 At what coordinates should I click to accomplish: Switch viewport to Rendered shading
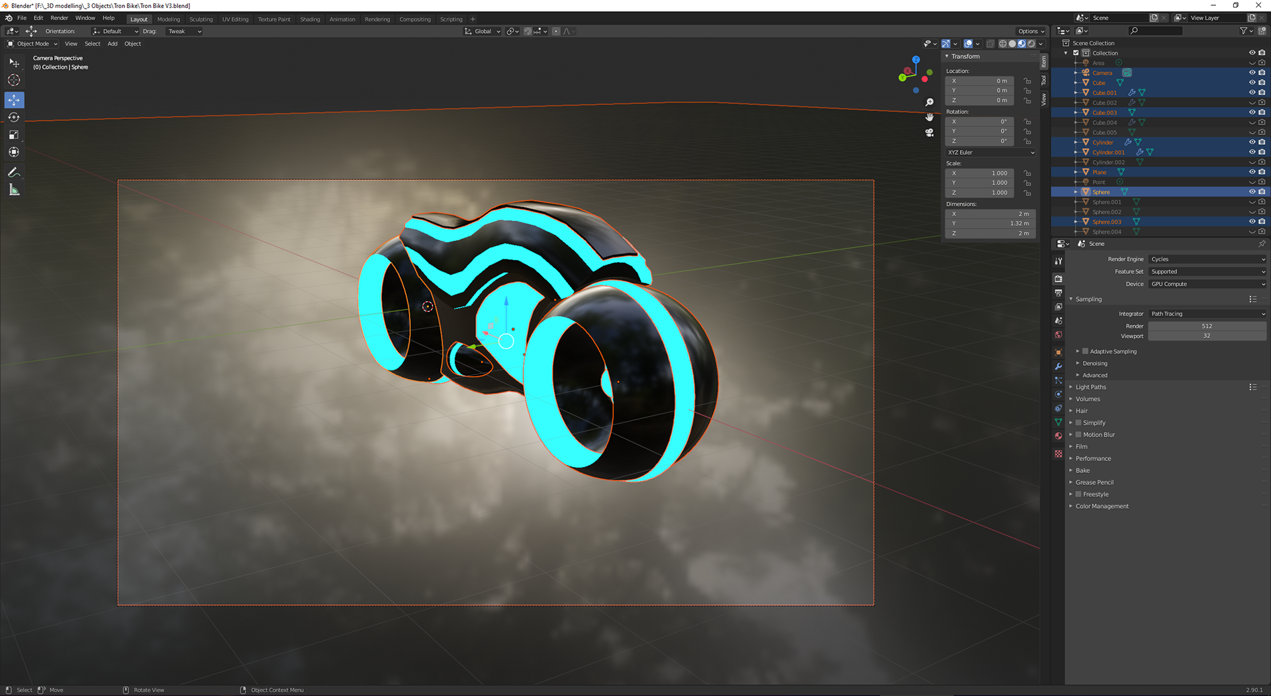(x=1031, y=44)
